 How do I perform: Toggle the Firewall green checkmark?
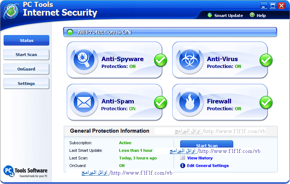(266, 103)
